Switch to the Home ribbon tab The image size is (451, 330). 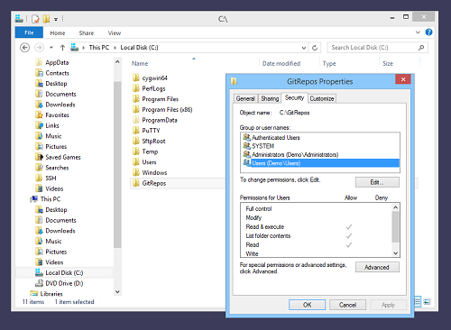58,32
